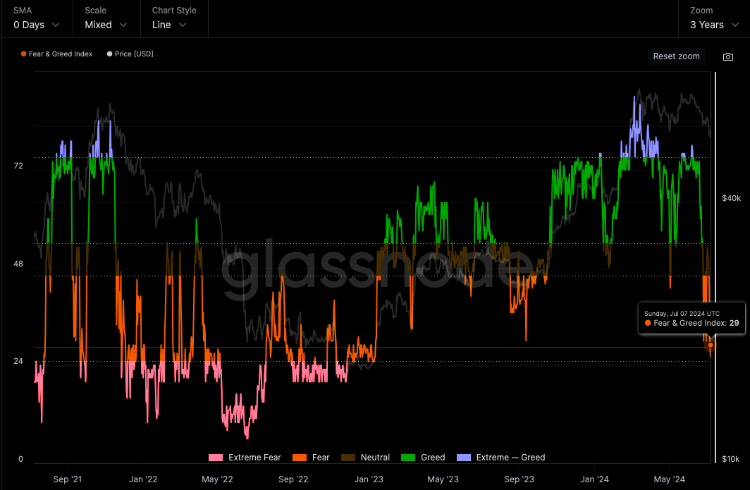The height and width of the screenshot is (490, 750).
Task: Click the Jan '22 axis label
Action: (x=143, y=479)
